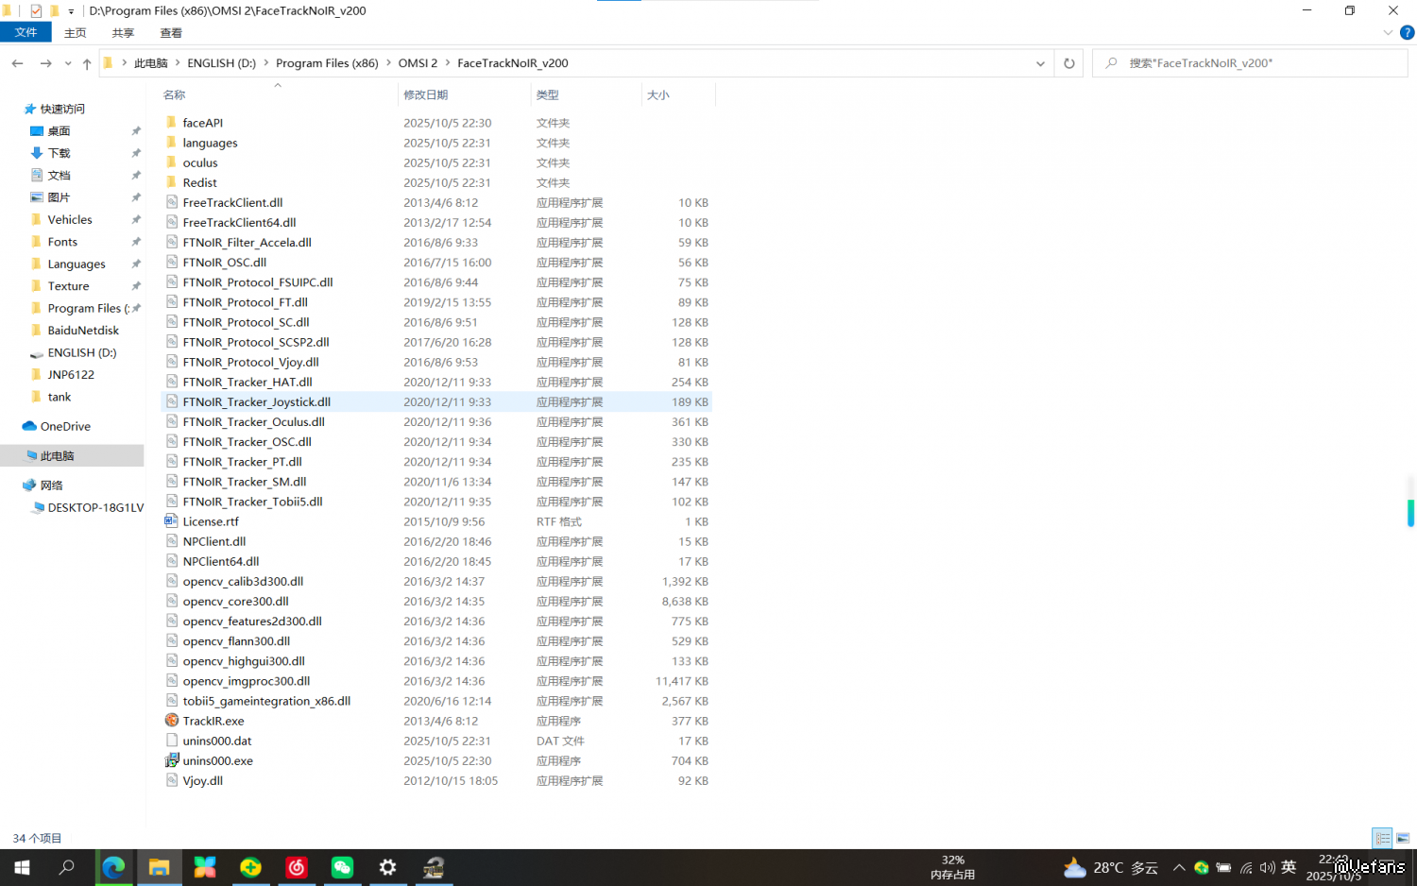Select Network (网络) in the navigation pane
The height and width of the screenshot is (886, 1417).
coord(51,486)
